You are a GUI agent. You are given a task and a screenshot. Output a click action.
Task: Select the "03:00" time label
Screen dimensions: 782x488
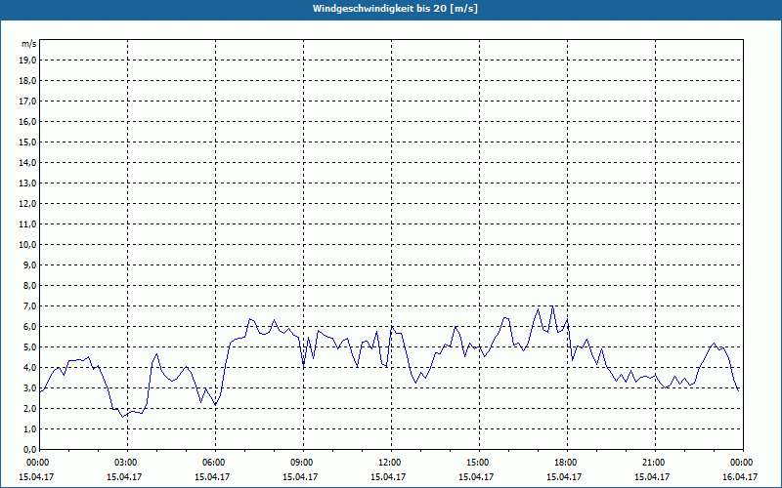[x=126, y=463]
